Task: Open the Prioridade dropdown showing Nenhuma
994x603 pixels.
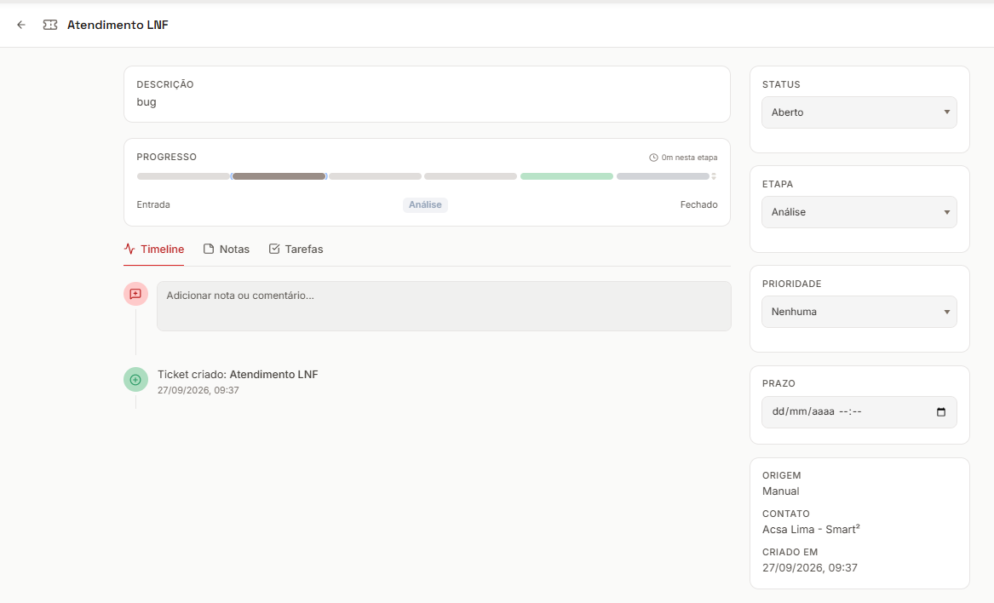Action: pos(859,312)
